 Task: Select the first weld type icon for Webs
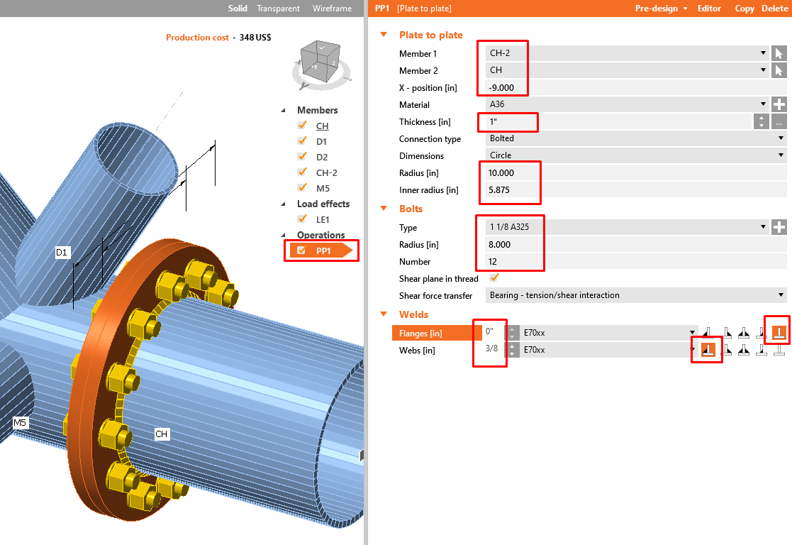708,349
